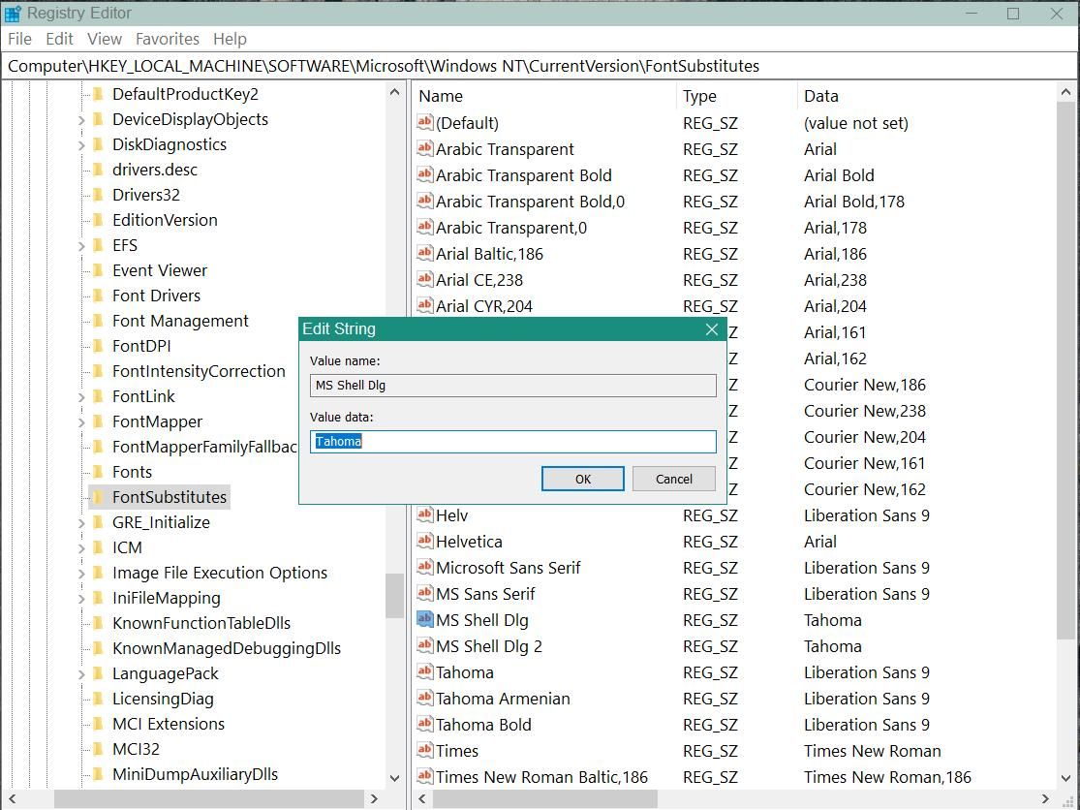Click the string icon for Times
The height and width of the screenshot is (810, 1080).
pos(425,751)
